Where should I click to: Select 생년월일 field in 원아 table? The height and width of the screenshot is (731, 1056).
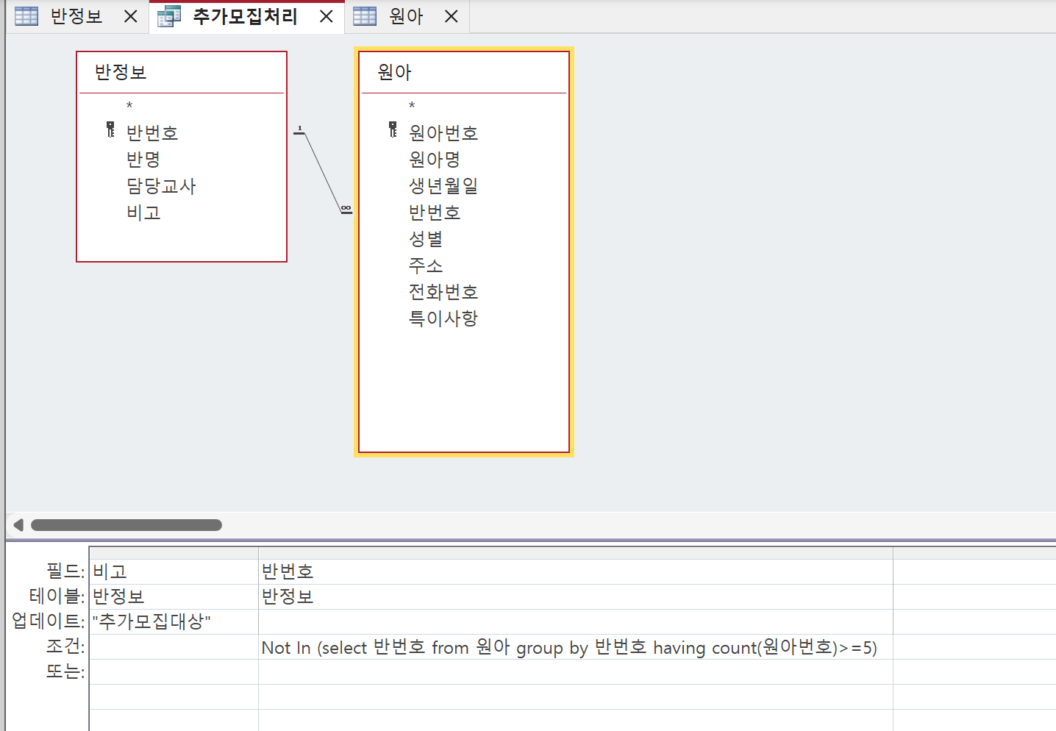(443, 186)
